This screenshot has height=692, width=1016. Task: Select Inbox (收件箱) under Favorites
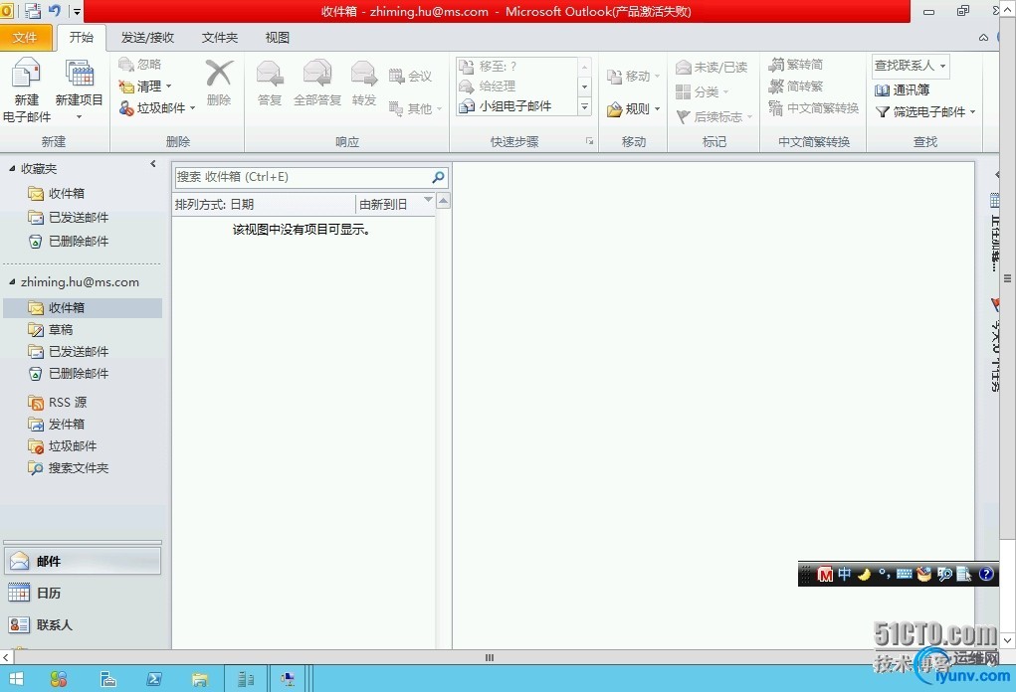[67, 193]
